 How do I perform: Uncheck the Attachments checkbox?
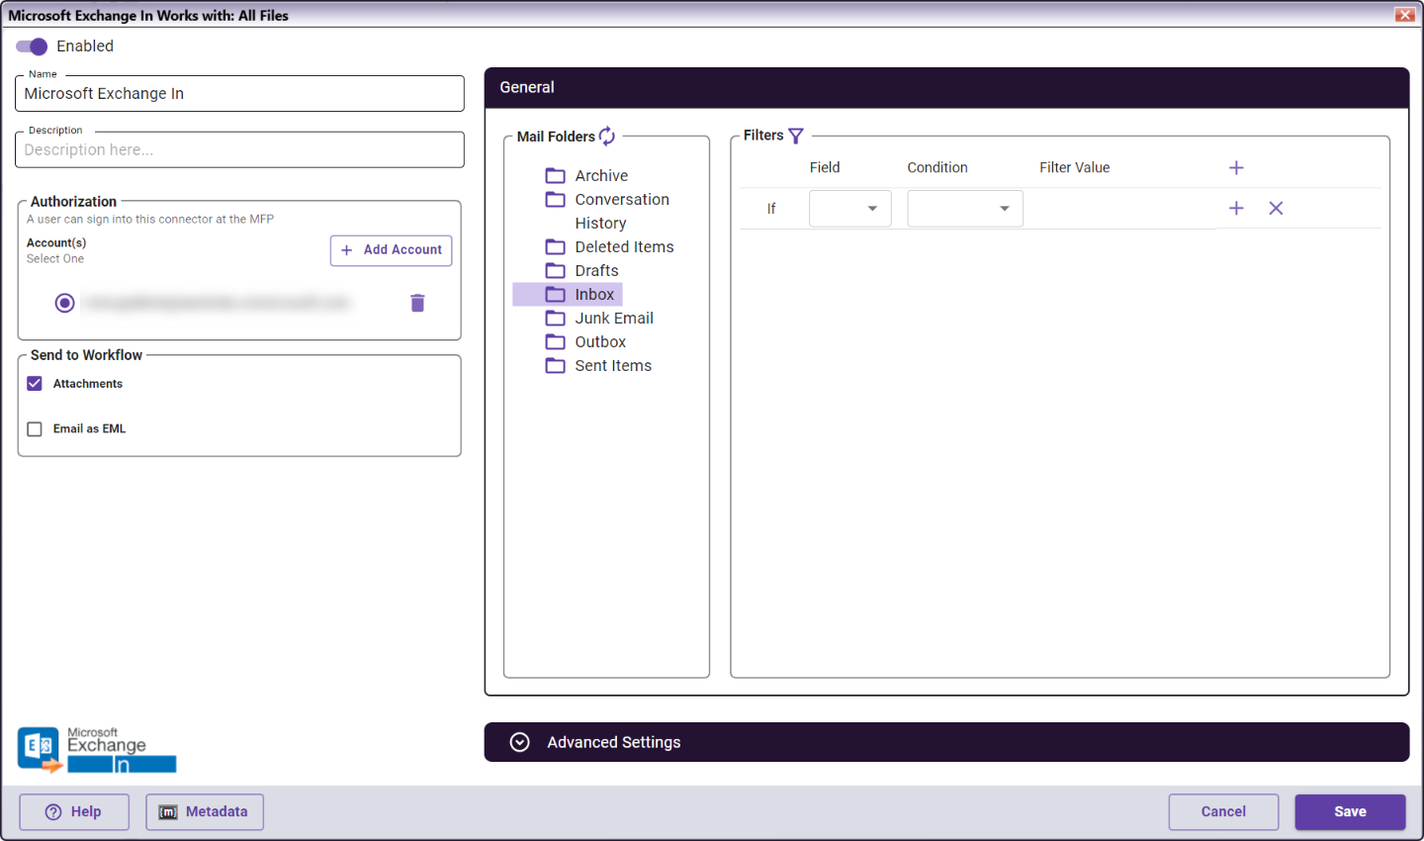click(x=35, y=384)
